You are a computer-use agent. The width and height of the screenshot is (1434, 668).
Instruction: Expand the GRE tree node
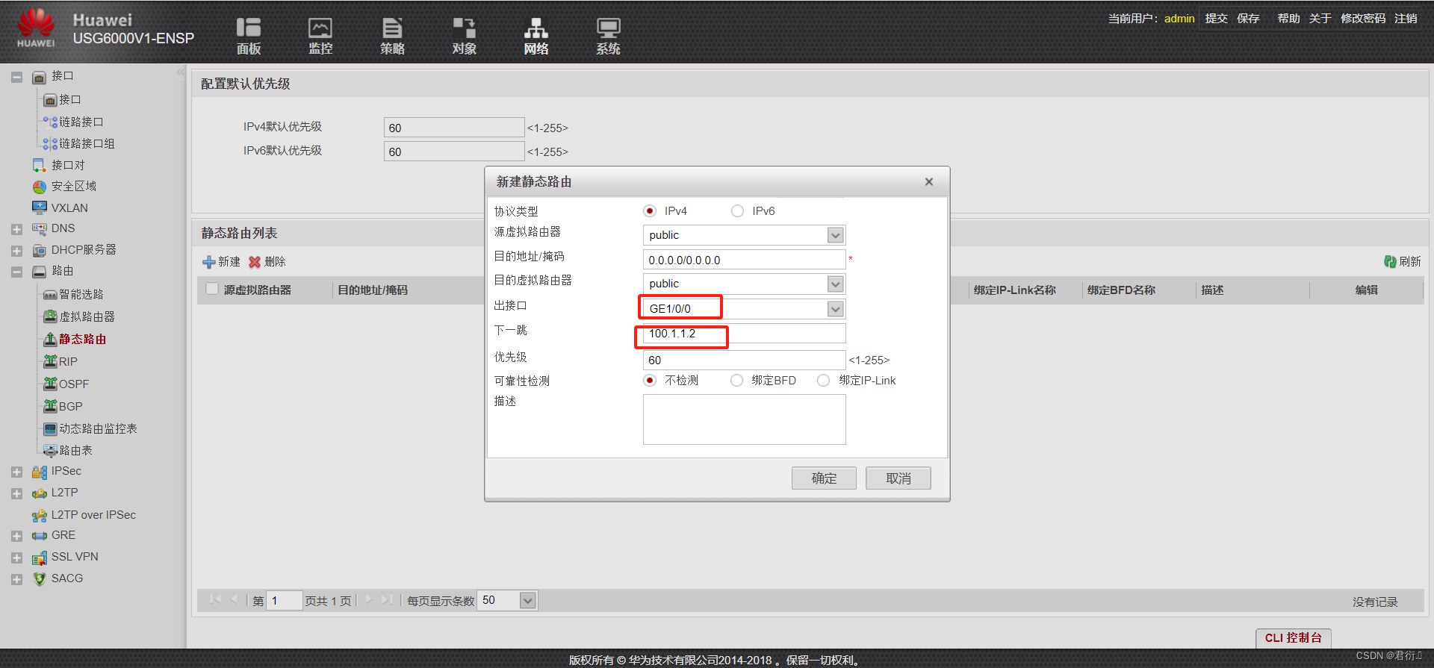click(16, 536)
